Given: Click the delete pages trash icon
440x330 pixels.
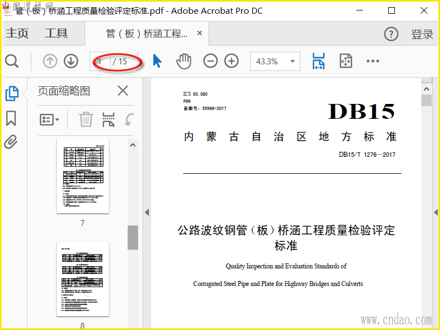Looking at the screenshot, I should pos(86,119).
